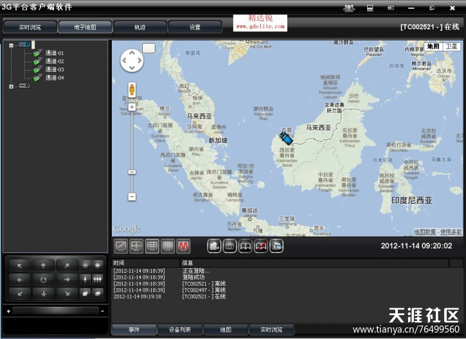Select channel 通道-04
466x339 pixels.
point(55,78)
